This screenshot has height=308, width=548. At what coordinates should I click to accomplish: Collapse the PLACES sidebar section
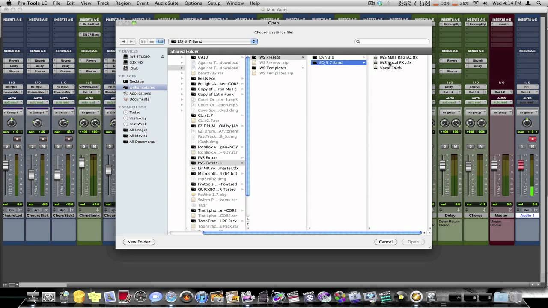pos(120,76)
